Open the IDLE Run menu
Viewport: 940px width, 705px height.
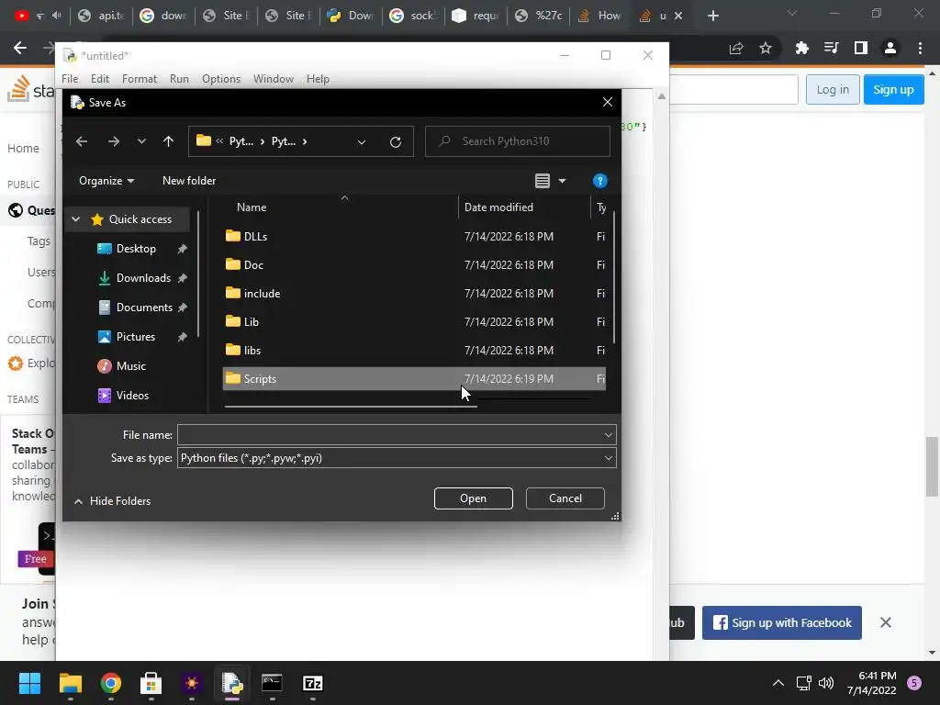point(179,79)
